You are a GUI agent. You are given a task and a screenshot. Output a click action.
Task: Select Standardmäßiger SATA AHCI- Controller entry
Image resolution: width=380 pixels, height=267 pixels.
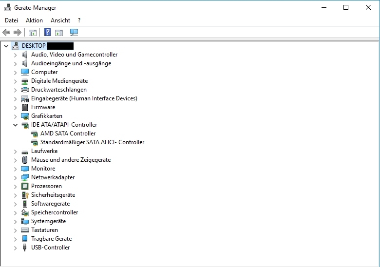pyautogui.click(x=93, y=142)
